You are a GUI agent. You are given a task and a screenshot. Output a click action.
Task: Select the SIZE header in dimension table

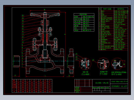point(14,81)
